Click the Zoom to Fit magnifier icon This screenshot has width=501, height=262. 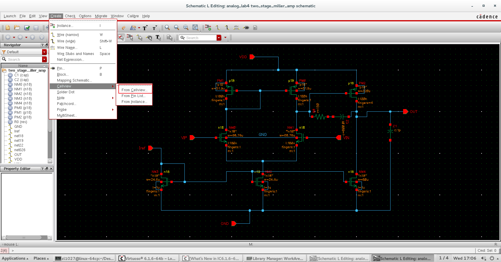186,27
